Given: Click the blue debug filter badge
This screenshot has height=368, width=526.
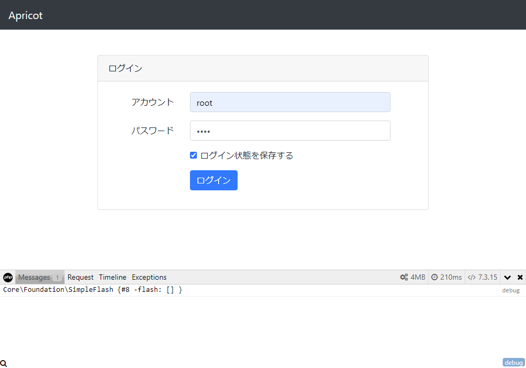Looking at the screenshot, I should pos(513,363).
